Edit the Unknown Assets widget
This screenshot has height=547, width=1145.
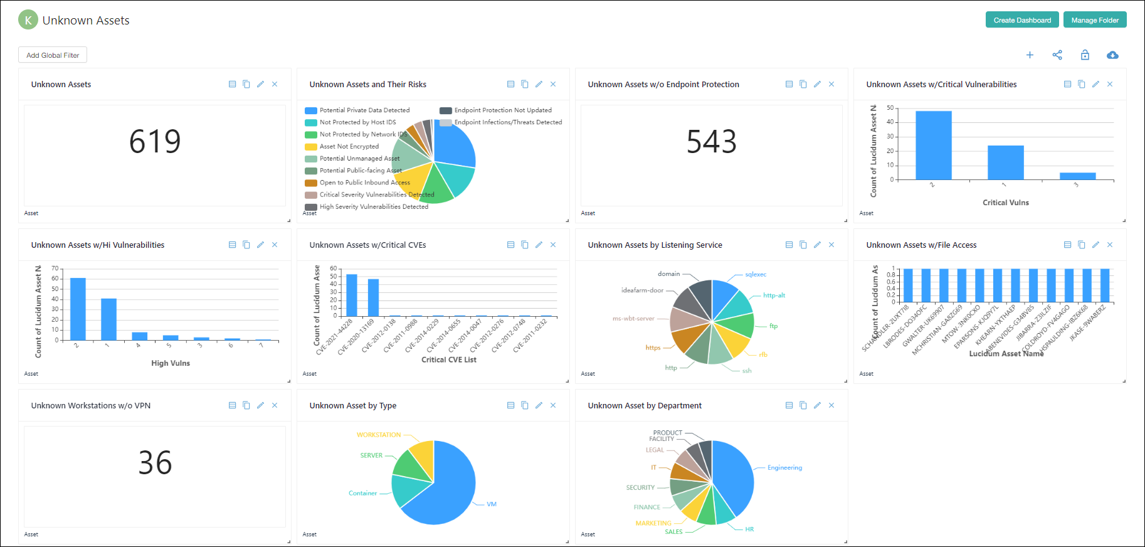pos(260,84)
